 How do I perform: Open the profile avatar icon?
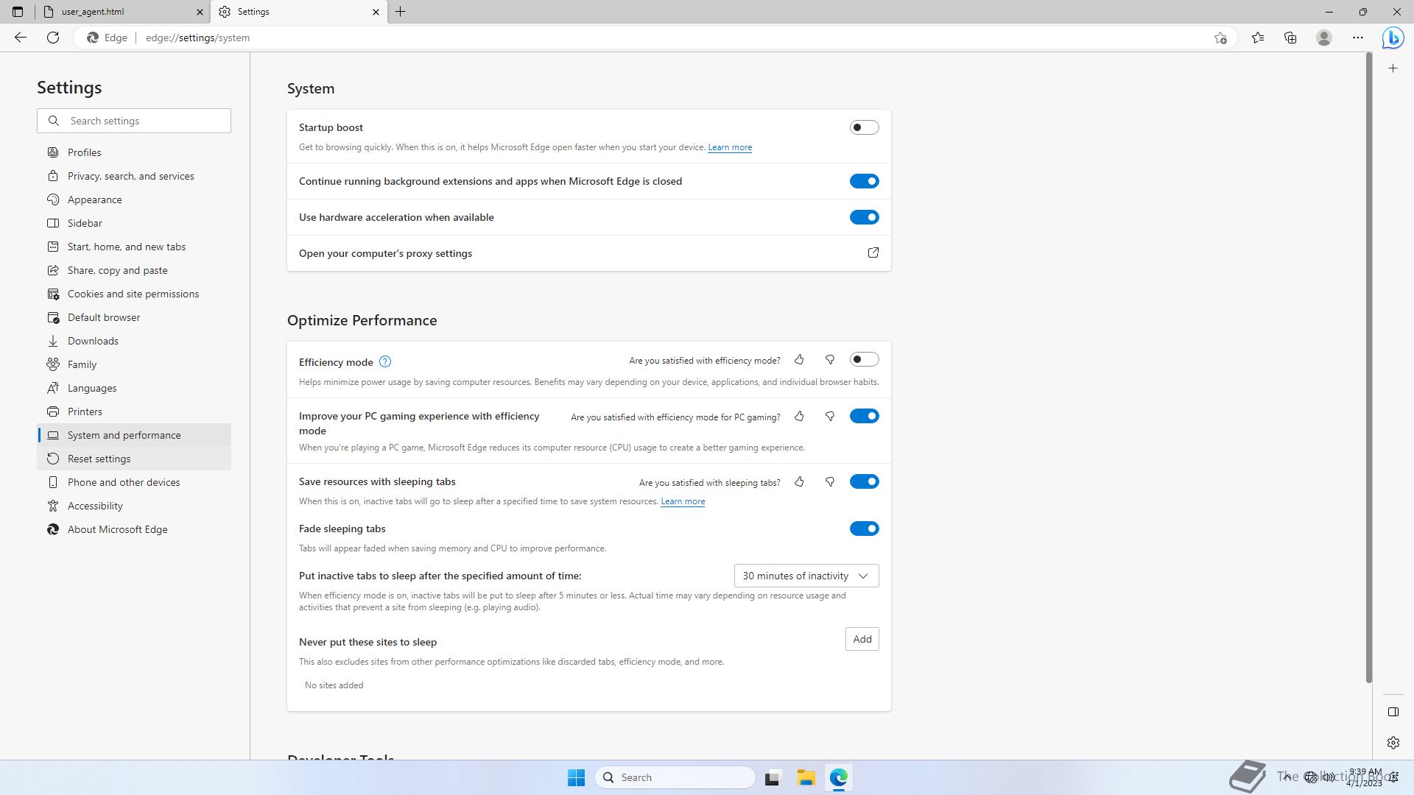click(x=1324, y=38)
